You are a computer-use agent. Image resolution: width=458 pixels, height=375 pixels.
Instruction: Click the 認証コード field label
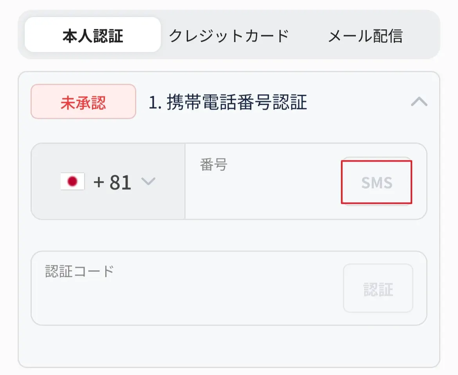pyautogui.click(x=79, y=271)
